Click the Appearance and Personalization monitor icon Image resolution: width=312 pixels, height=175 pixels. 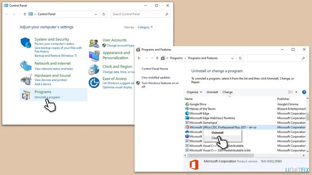coord(94,56)
